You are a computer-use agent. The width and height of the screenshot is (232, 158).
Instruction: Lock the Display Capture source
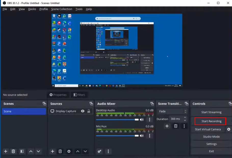pos(88,111)
